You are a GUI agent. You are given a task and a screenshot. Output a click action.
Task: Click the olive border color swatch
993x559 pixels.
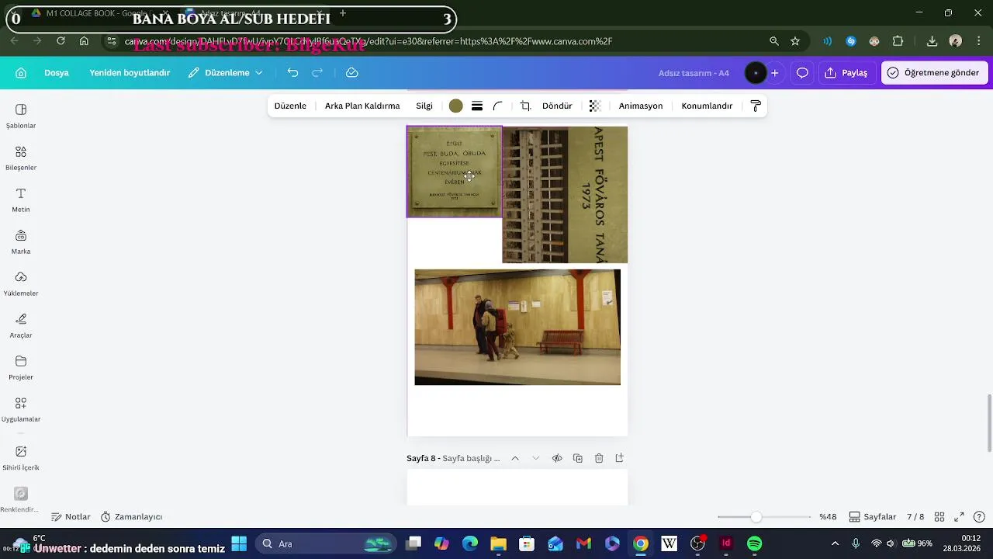click(x=456, y=106)
